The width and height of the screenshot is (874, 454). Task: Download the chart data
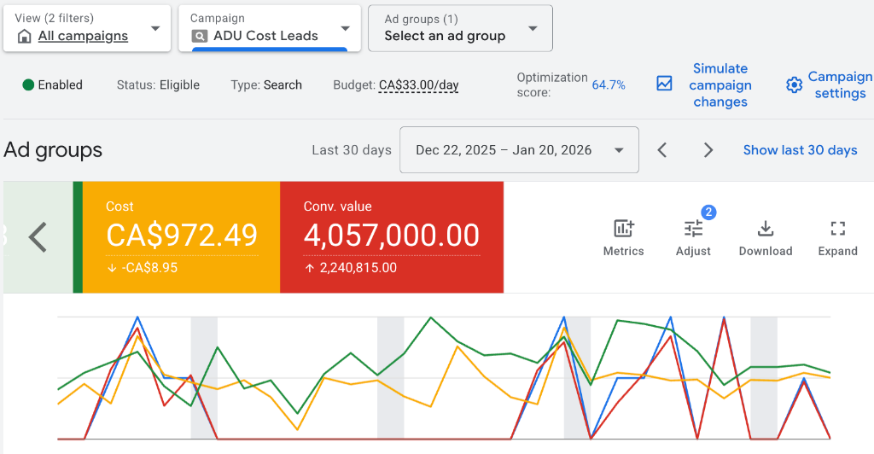(766, 229)
